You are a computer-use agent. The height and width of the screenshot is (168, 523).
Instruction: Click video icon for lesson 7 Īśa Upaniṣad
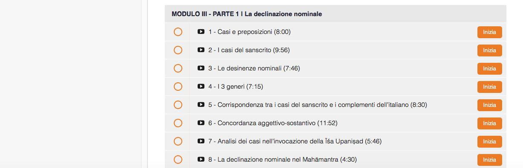coord(201,141)
